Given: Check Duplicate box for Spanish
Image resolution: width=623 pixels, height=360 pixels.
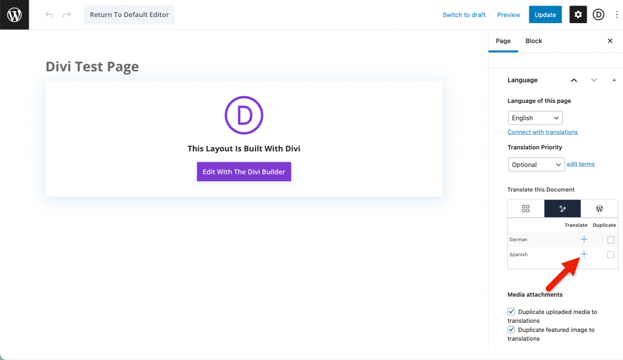Looking at the screenshot, I should pos(611,255).
